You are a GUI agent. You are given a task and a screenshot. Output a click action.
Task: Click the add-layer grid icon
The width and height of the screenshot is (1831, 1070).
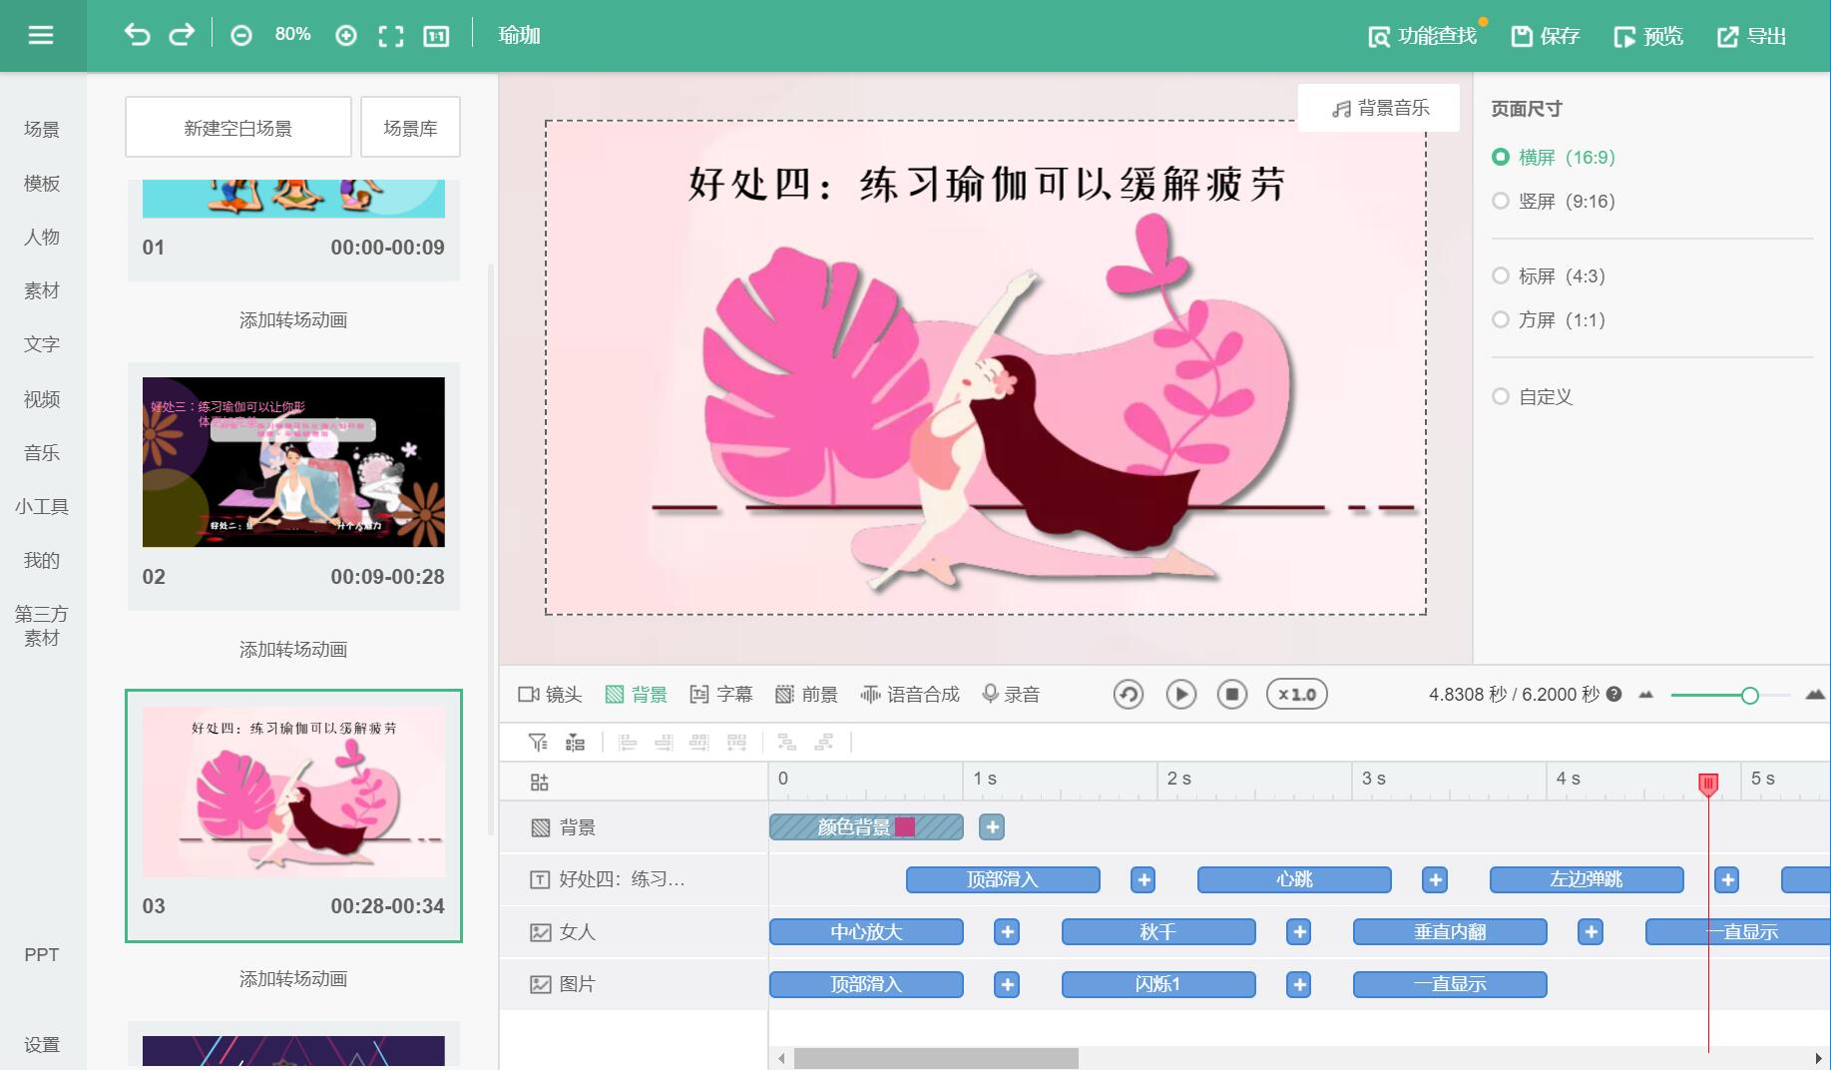pos(539,782)
